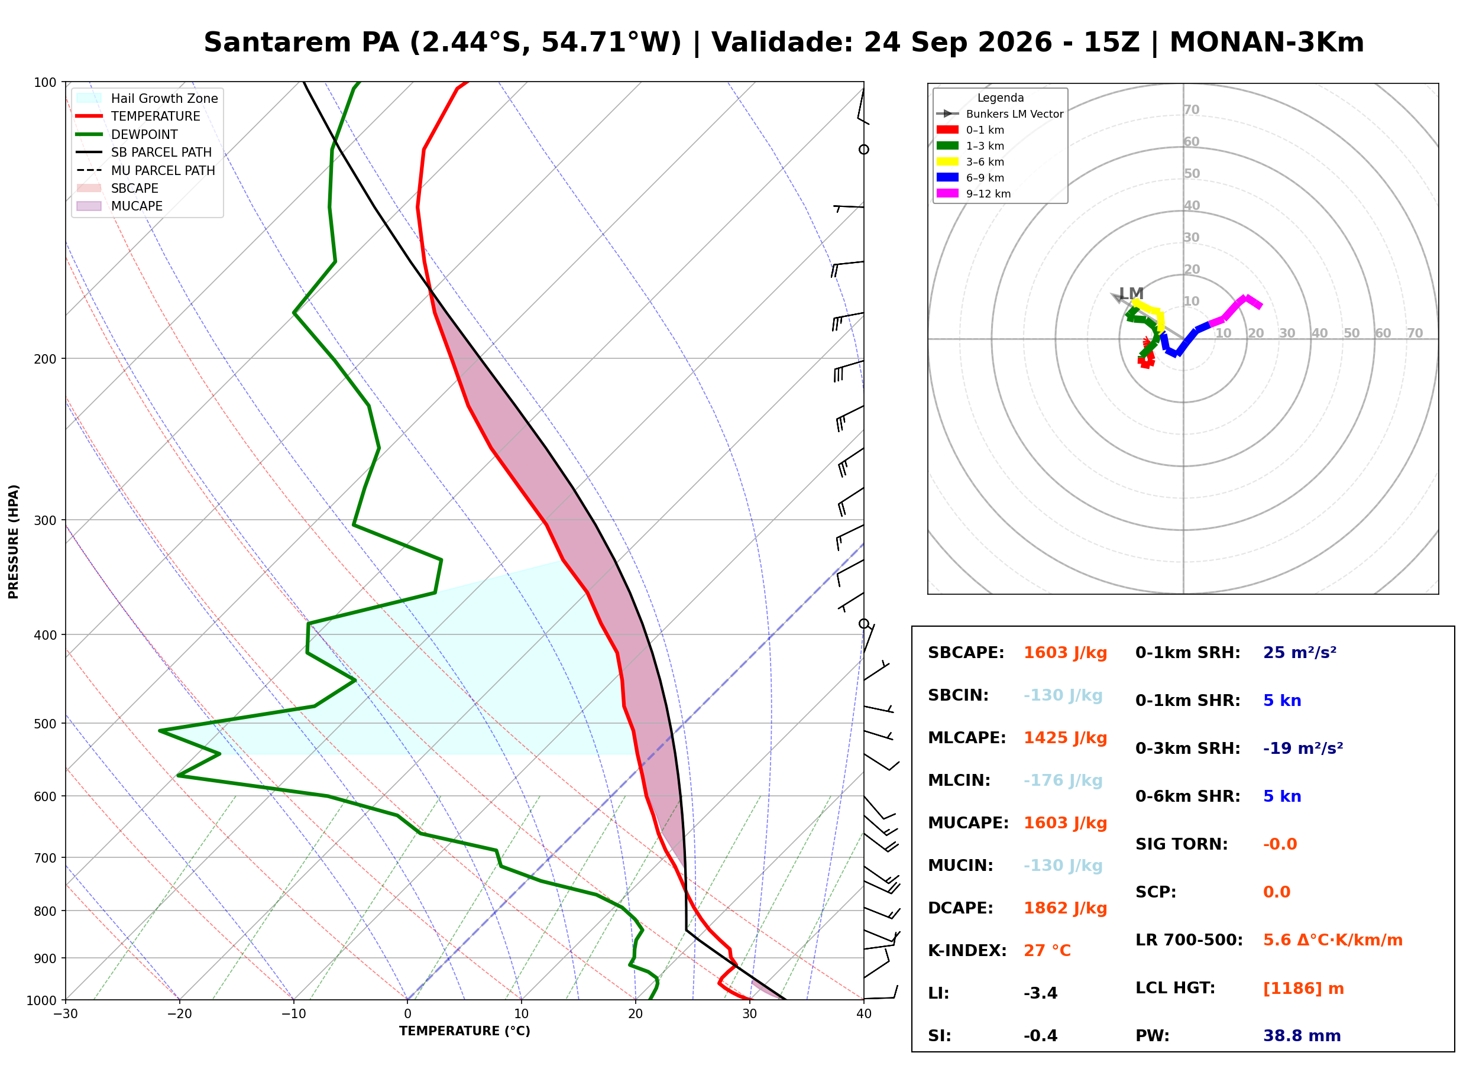Select the MU PARCEL PATH dashed legend entry
Image resolution: width=1463 pixels, height=1082 pixels.
click(x=145, y=170)
